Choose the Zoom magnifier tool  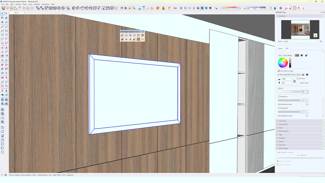(x=3, y=82)
